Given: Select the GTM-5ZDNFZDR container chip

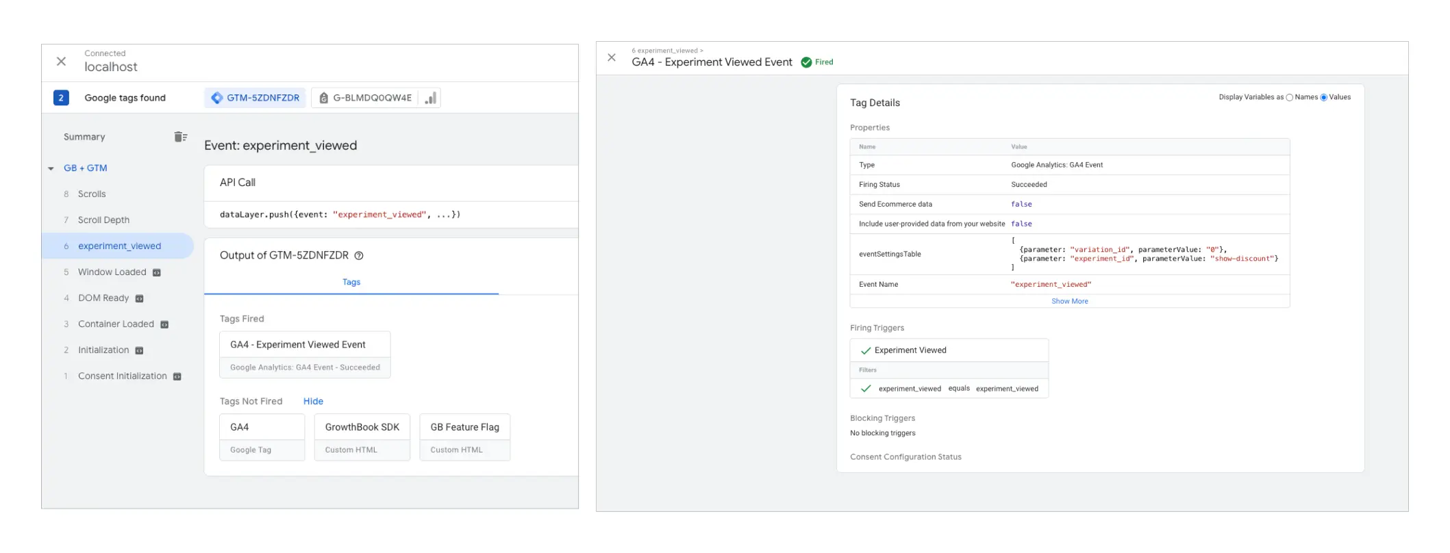Looking at the screenshot, I should pyautogui.click(x=255, y=98).
